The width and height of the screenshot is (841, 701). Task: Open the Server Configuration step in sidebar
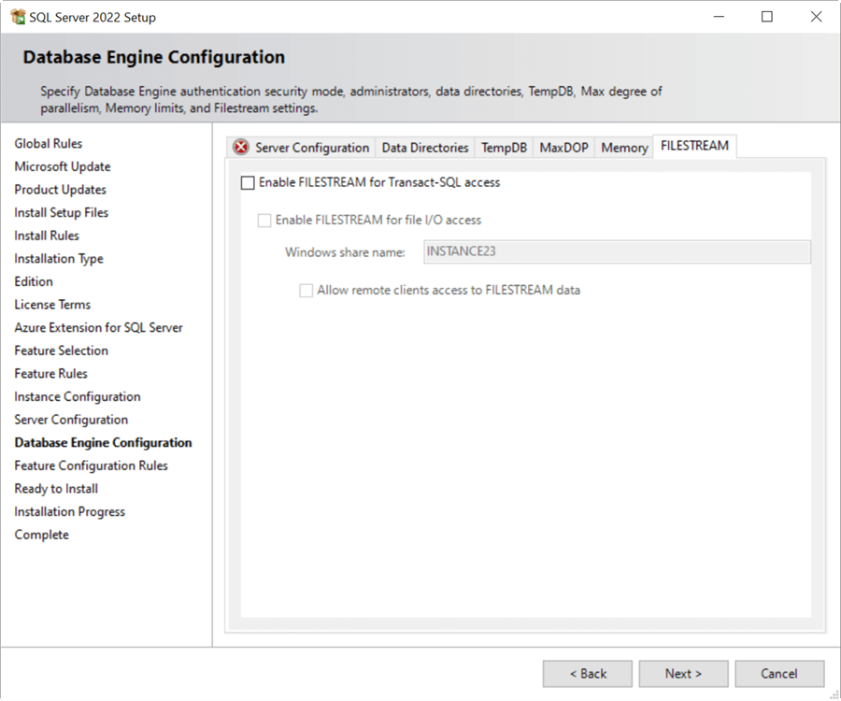tap(70, 419)
